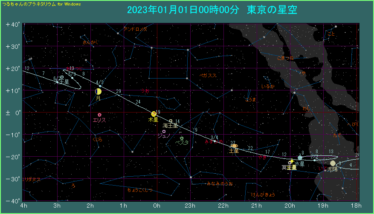This screenshot has width=374, height=214.
Task: Select the Uranus (天王星) marker
Action: [62, 77]
